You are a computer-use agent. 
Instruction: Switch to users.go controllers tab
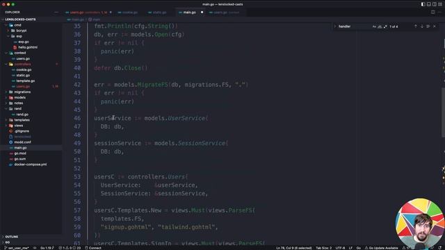pyautogui.click(x=88, y=12)
